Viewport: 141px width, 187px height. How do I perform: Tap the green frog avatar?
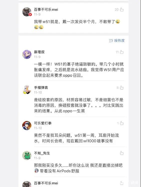tap(27, 155)
